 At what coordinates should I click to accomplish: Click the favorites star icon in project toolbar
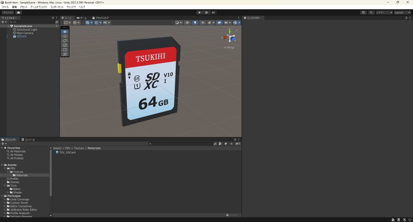(231, 144)
